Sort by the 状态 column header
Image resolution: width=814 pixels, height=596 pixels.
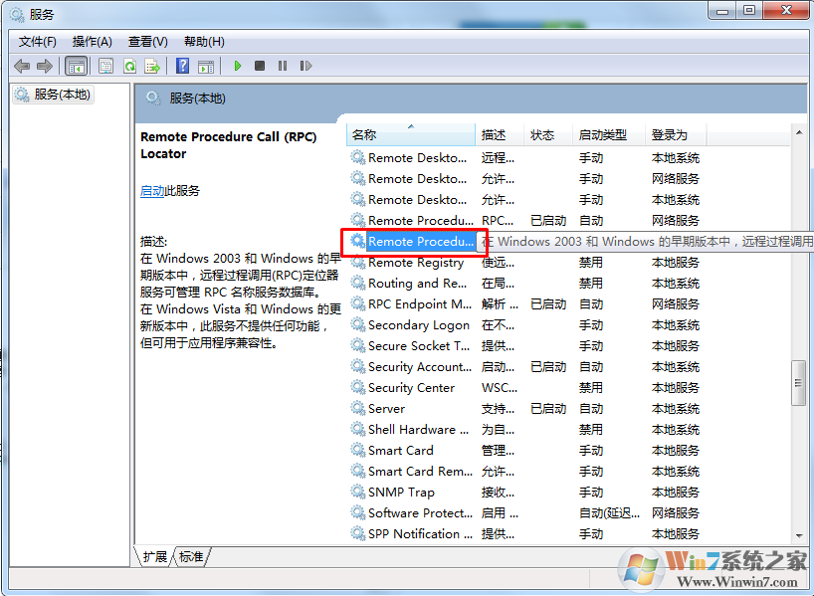pos(548,135)
